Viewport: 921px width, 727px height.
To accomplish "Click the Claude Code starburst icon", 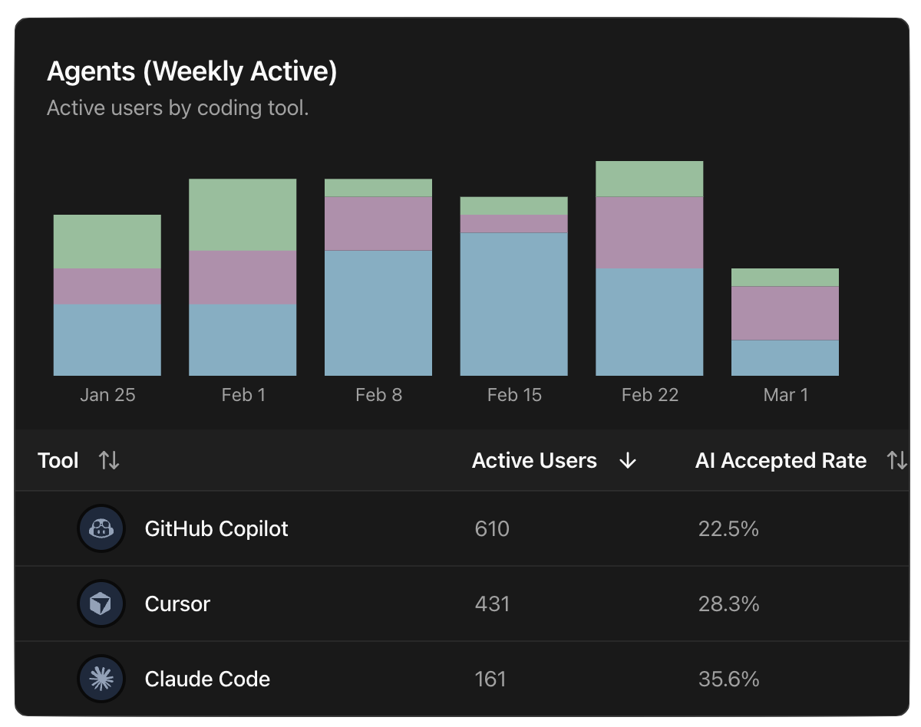I will coord(101,679).
